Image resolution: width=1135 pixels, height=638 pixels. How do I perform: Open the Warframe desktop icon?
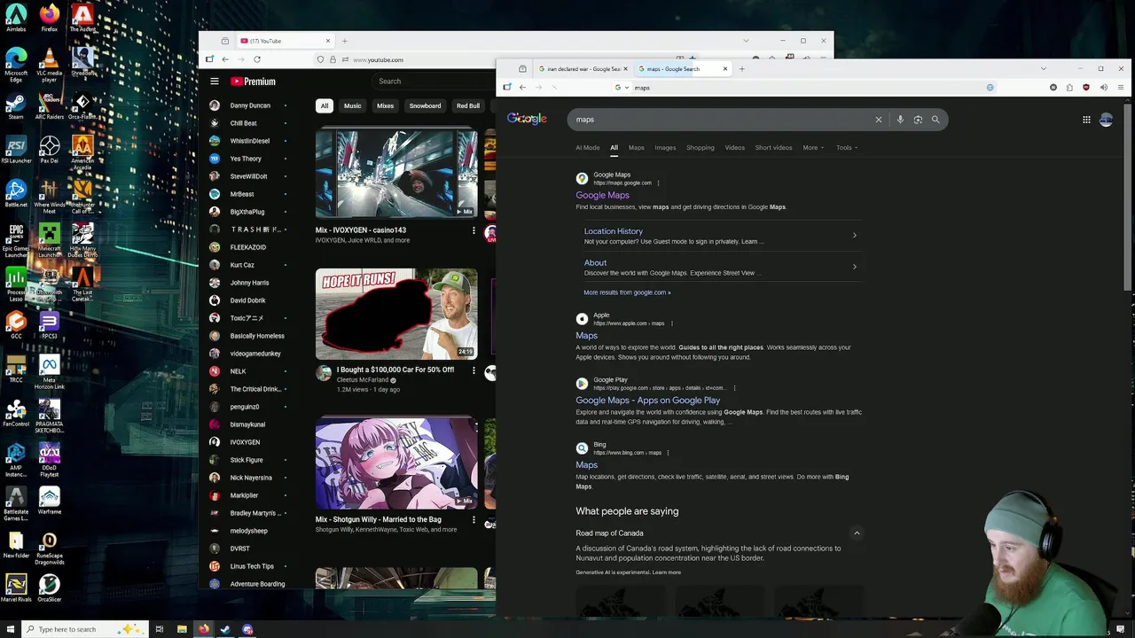[50, 500]
